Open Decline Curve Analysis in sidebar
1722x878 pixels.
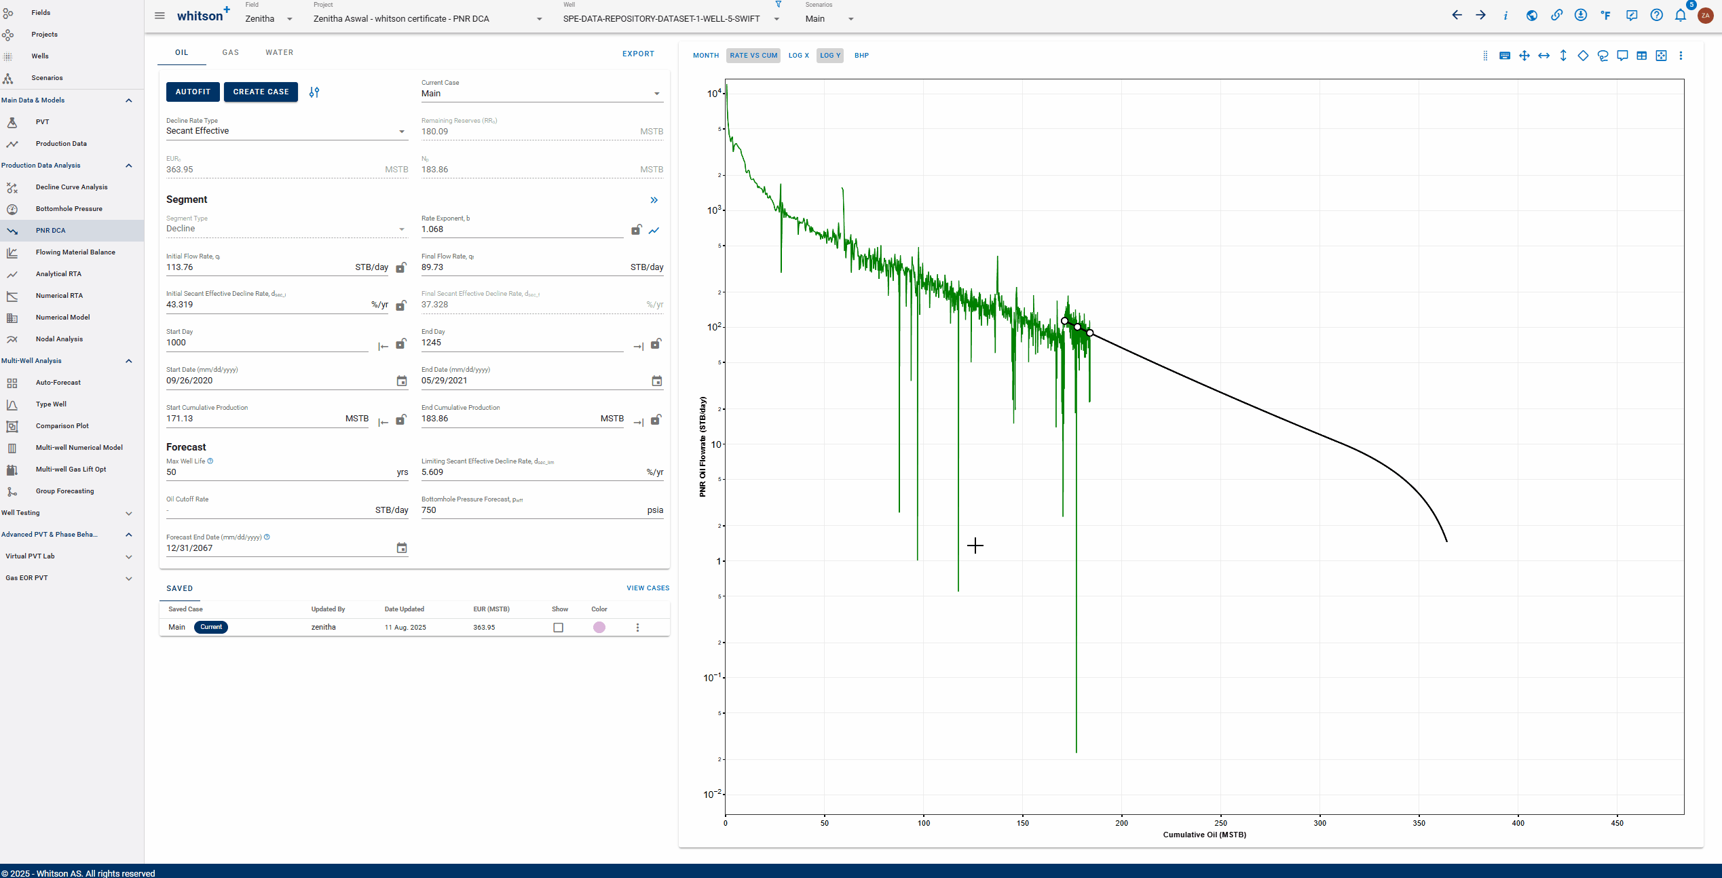(x=72, y=187)
